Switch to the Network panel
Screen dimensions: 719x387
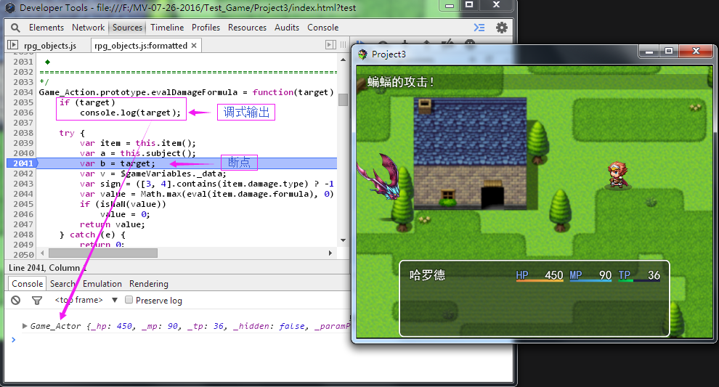(88, 28)
